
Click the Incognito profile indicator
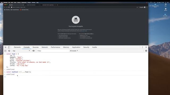pos(142,7)
